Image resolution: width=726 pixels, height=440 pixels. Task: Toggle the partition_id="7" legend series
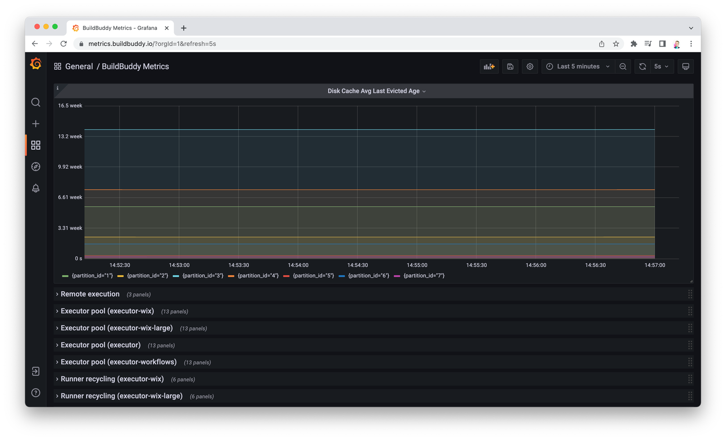424,276
